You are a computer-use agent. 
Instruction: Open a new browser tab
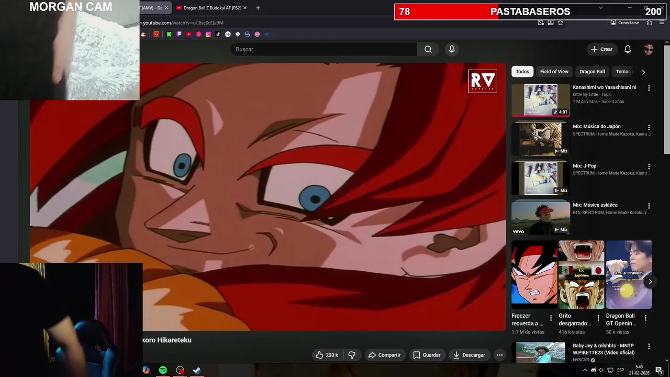(x=258, y=8)
